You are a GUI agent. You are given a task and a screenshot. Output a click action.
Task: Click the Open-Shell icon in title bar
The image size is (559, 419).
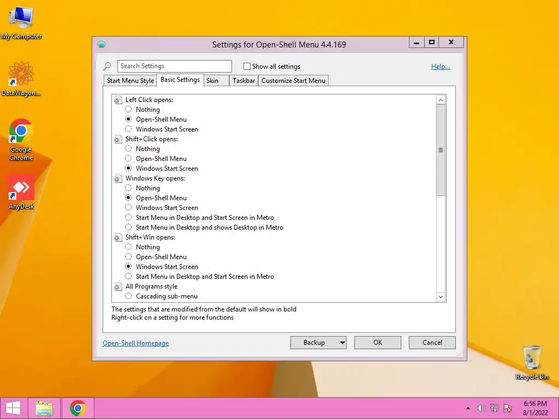[102, 44]
